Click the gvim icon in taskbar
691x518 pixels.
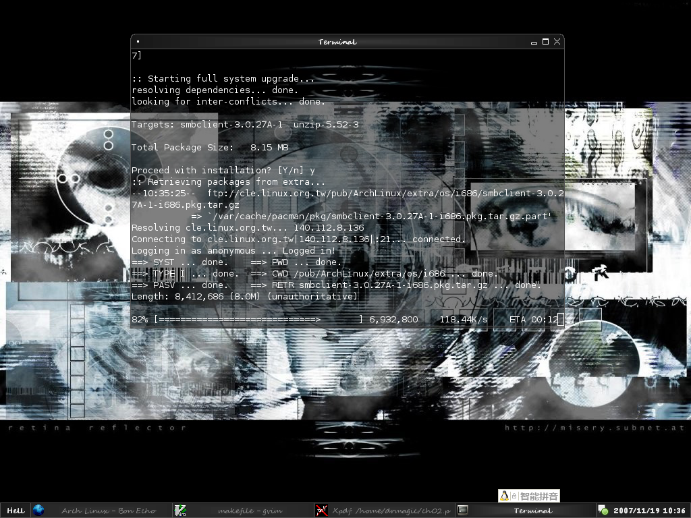pyautogui.click(x=180, y=511)
